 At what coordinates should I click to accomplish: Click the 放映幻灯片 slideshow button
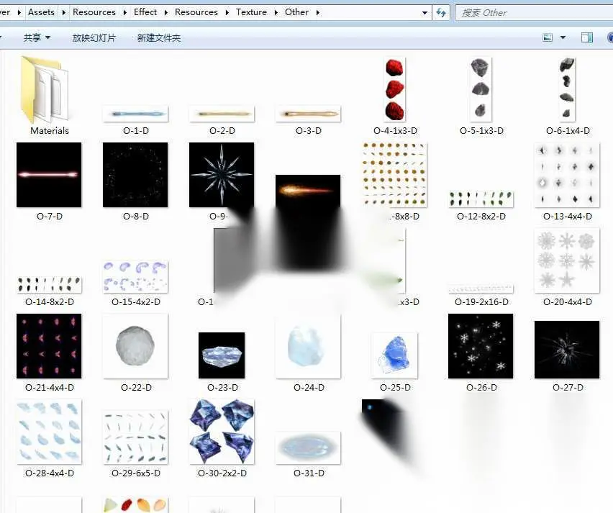tap(94, 38)
